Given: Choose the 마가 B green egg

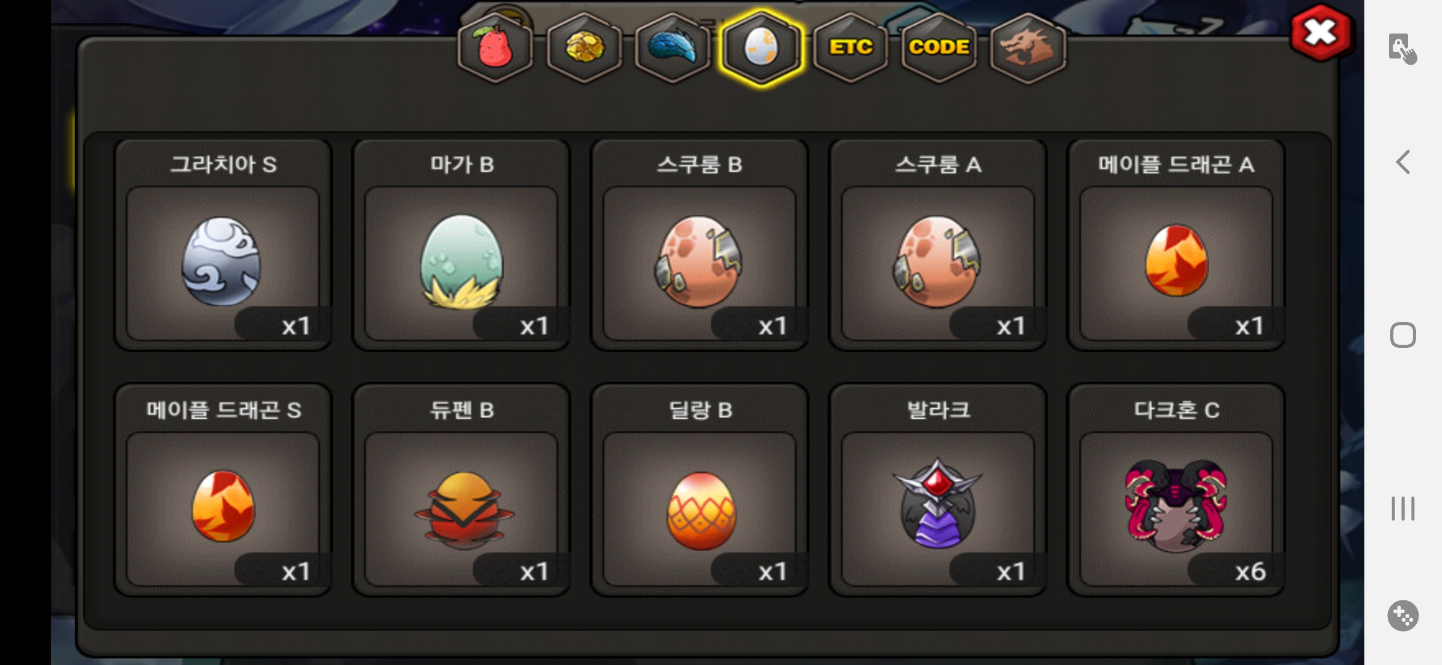Looking at the screenshot, I should (462, 245).
